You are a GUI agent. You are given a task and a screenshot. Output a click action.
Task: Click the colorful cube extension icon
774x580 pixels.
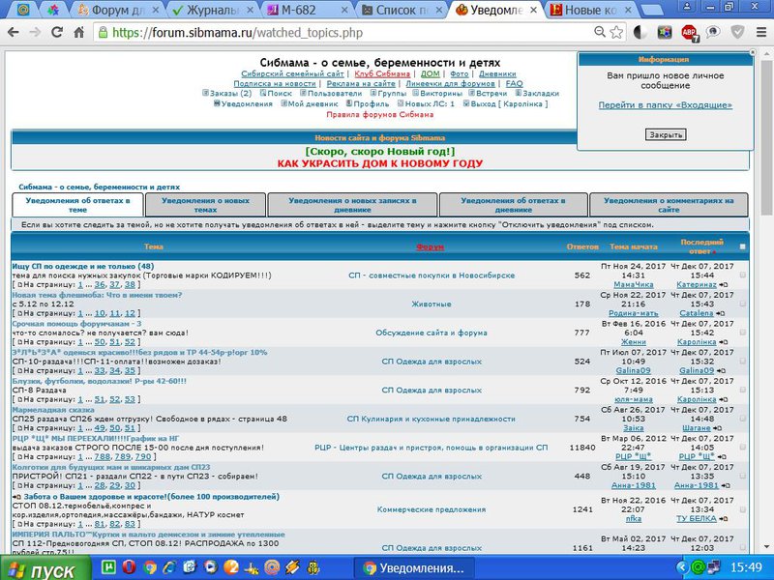pyautogui.click(x=665, y=33)
